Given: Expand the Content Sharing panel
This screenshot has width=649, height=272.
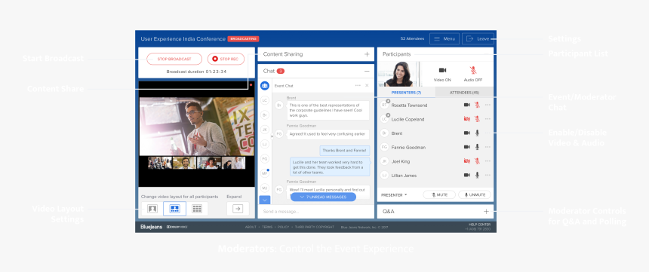Looking at the screenshot, I should coord(367,54).
